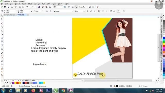Pick the red swatch in document palette
The image size is (165, 93).
pyautogui.click(x=18, y=83)
